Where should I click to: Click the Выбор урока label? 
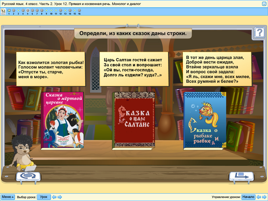(26, 197)
